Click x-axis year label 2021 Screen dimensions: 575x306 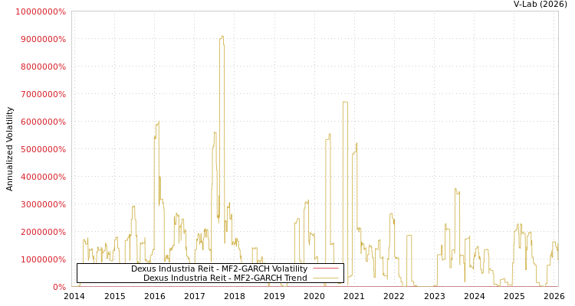[354, 296]
